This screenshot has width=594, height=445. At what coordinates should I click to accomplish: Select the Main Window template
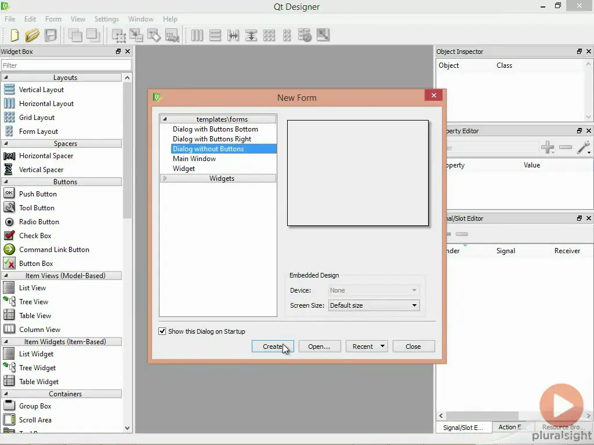click(194, 159)
